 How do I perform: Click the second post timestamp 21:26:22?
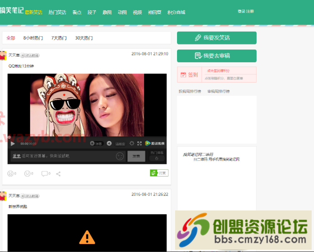coord(150,194)
